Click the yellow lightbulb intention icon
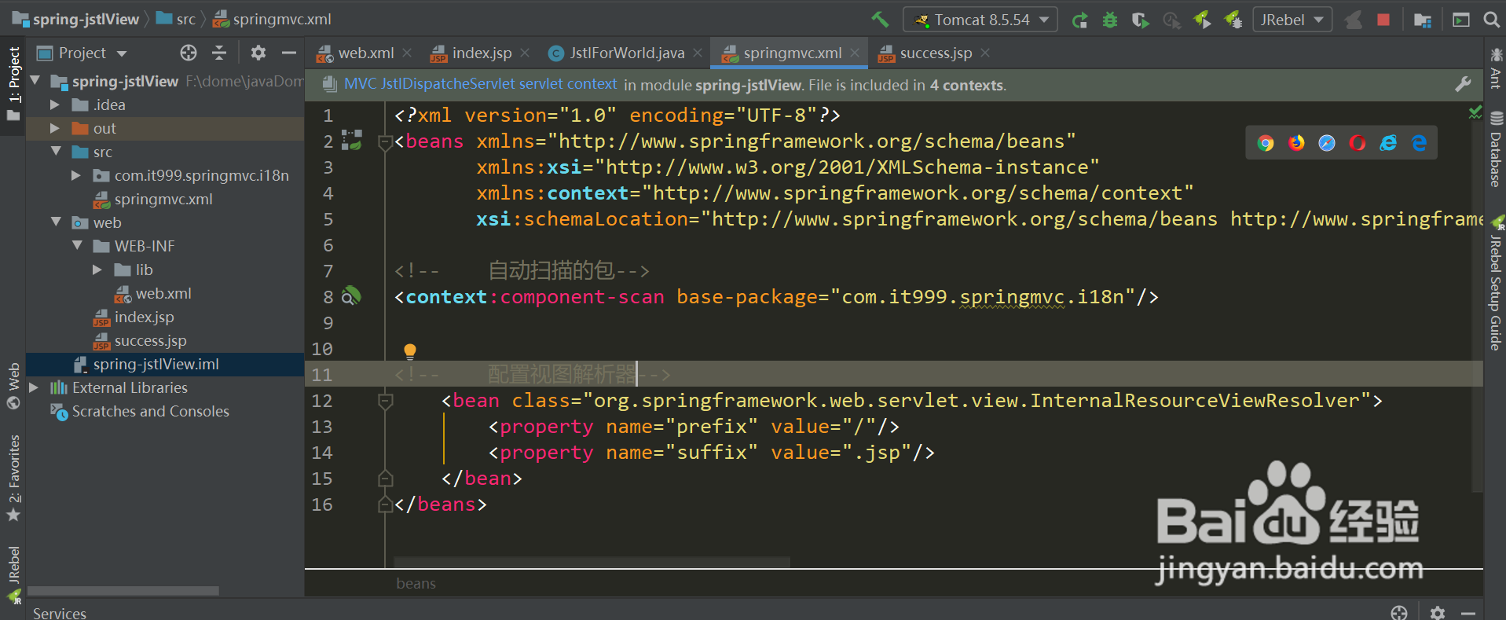 pos(409,350)
